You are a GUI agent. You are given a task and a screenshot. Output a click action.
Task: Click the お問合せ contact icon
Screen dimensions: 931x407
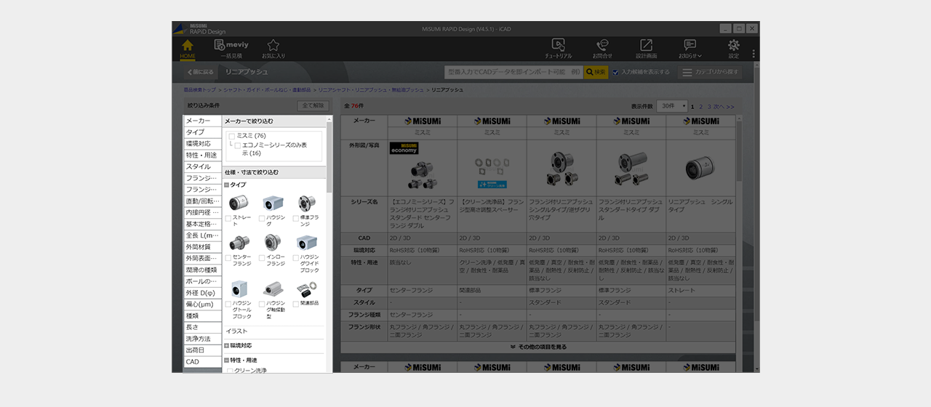[602, 48]
